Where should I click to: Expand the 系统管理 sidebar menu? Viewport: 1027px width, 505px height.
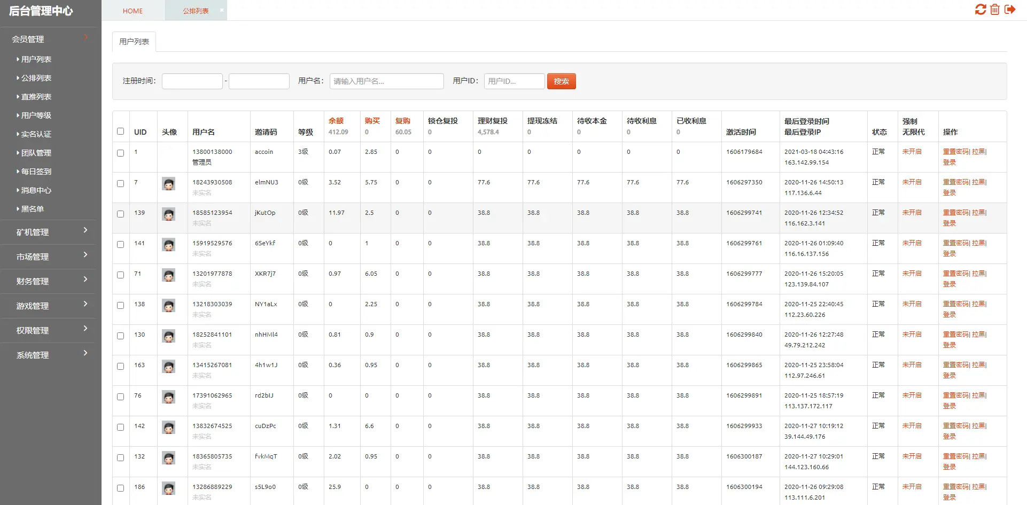click(48, 355)
